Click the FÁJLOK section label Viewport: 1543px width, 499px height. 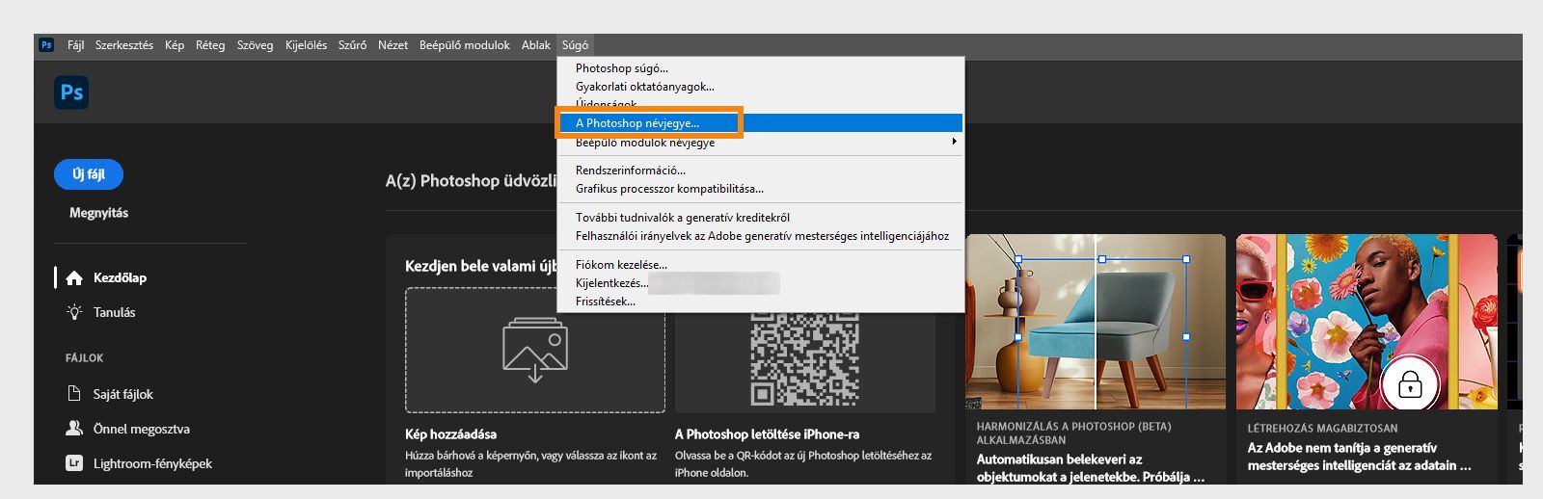85,357
